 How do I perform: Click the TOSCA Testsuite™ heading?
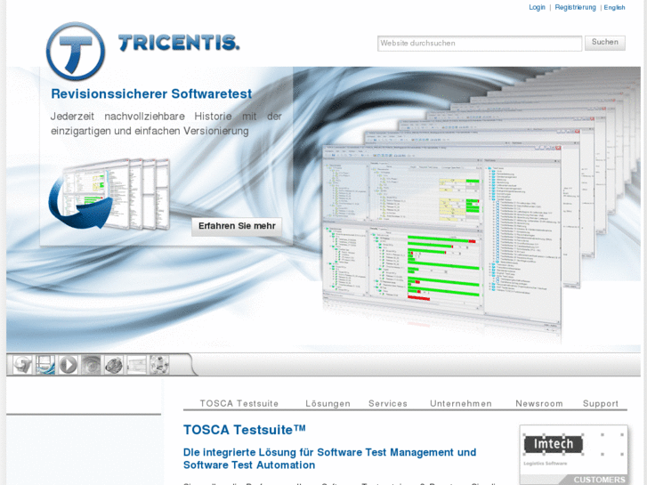[245, 430]
